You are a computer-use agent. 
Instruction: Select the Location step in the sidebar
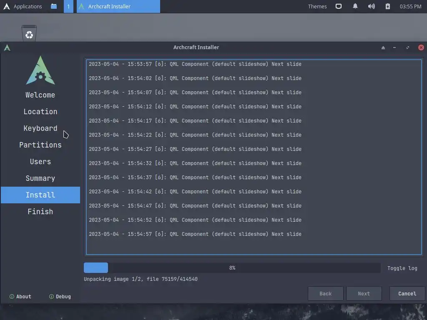(x=40, y=112)
